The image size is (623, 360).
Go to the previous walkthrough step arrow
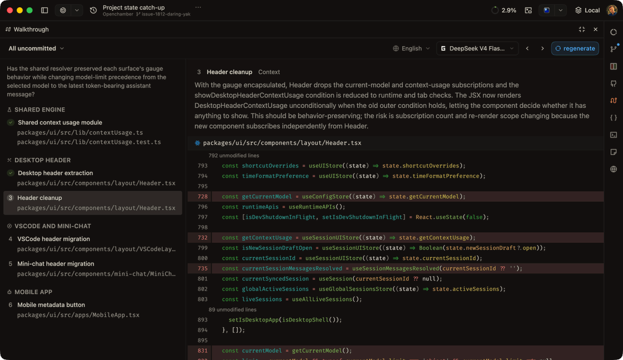click(x=527, y=48)
